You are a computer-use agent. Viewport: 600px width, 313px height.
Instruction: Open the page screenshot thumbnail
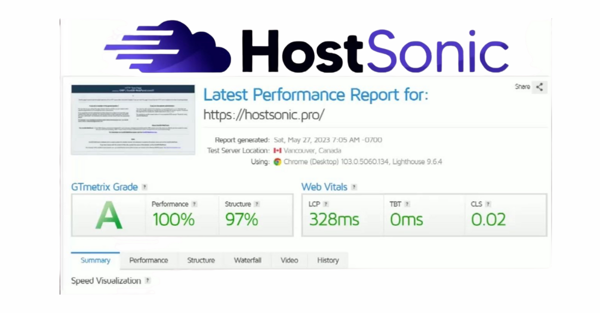(x=133, y=120)
